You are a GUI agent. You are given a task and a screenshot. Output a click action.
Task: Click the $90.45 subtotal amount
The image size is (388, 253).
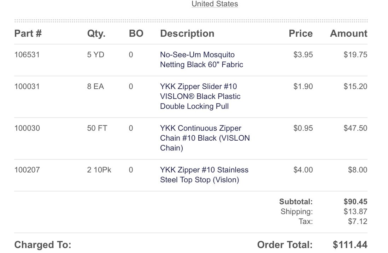click(355, 201)
